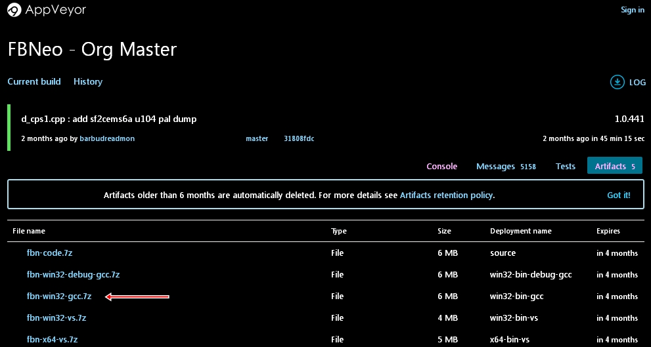Screen dimensions: 651x347
Task: Click the commit message about sf2cems6a
Action: (x=109, y=119)
